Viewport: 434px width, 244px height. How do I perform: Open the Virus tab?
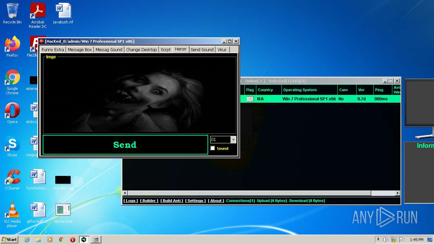[x=222, y=49]
